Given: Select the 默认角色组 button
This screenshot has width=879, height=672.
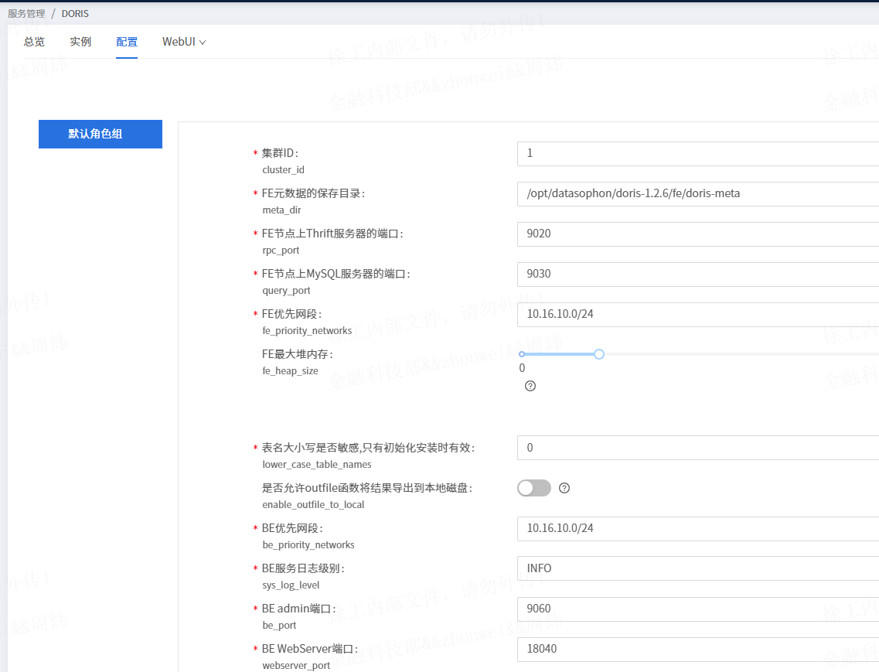Looking at the screenshot, I should (101, 134).
